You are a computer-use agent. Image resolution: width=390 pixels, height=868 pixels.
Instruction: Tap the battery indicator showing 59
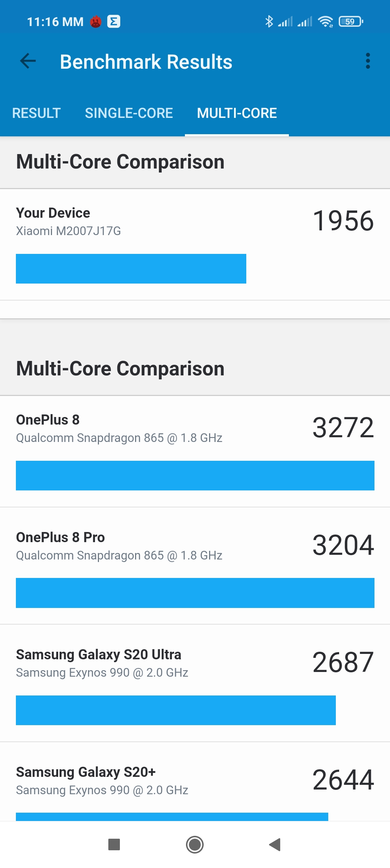(351, 22)
